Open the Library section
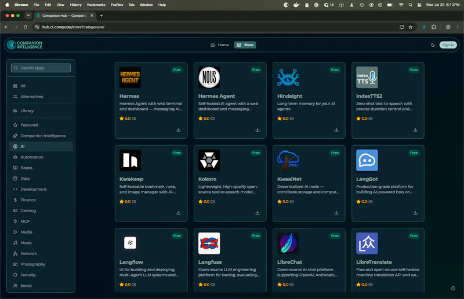This screenshot has height=299, width=464. tap(41, 110)
